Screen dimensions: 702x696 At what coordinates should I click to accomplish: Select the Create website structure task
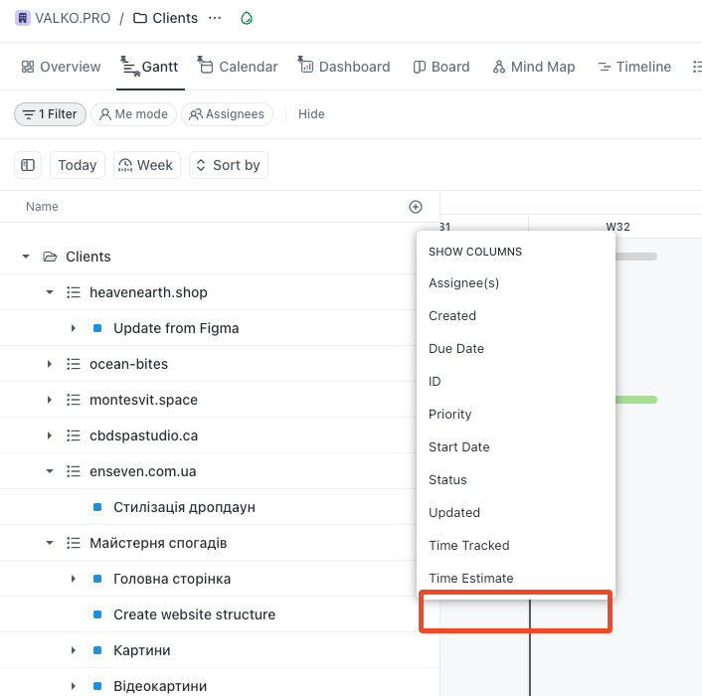194,614
